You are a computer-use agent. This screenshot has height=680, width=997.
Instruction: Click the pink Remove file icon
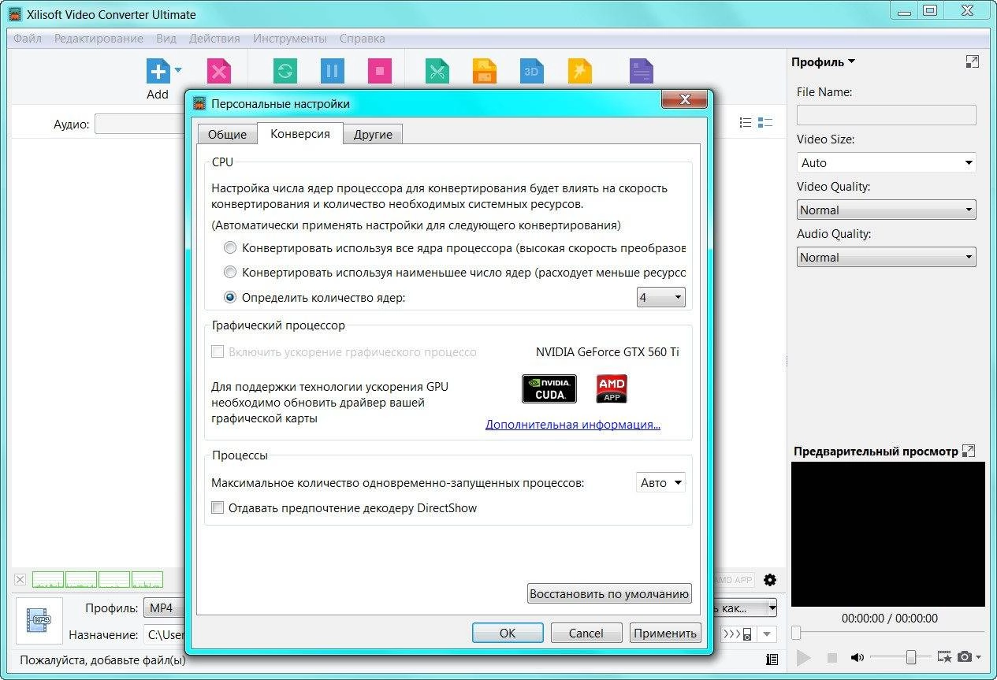[219, 72]
